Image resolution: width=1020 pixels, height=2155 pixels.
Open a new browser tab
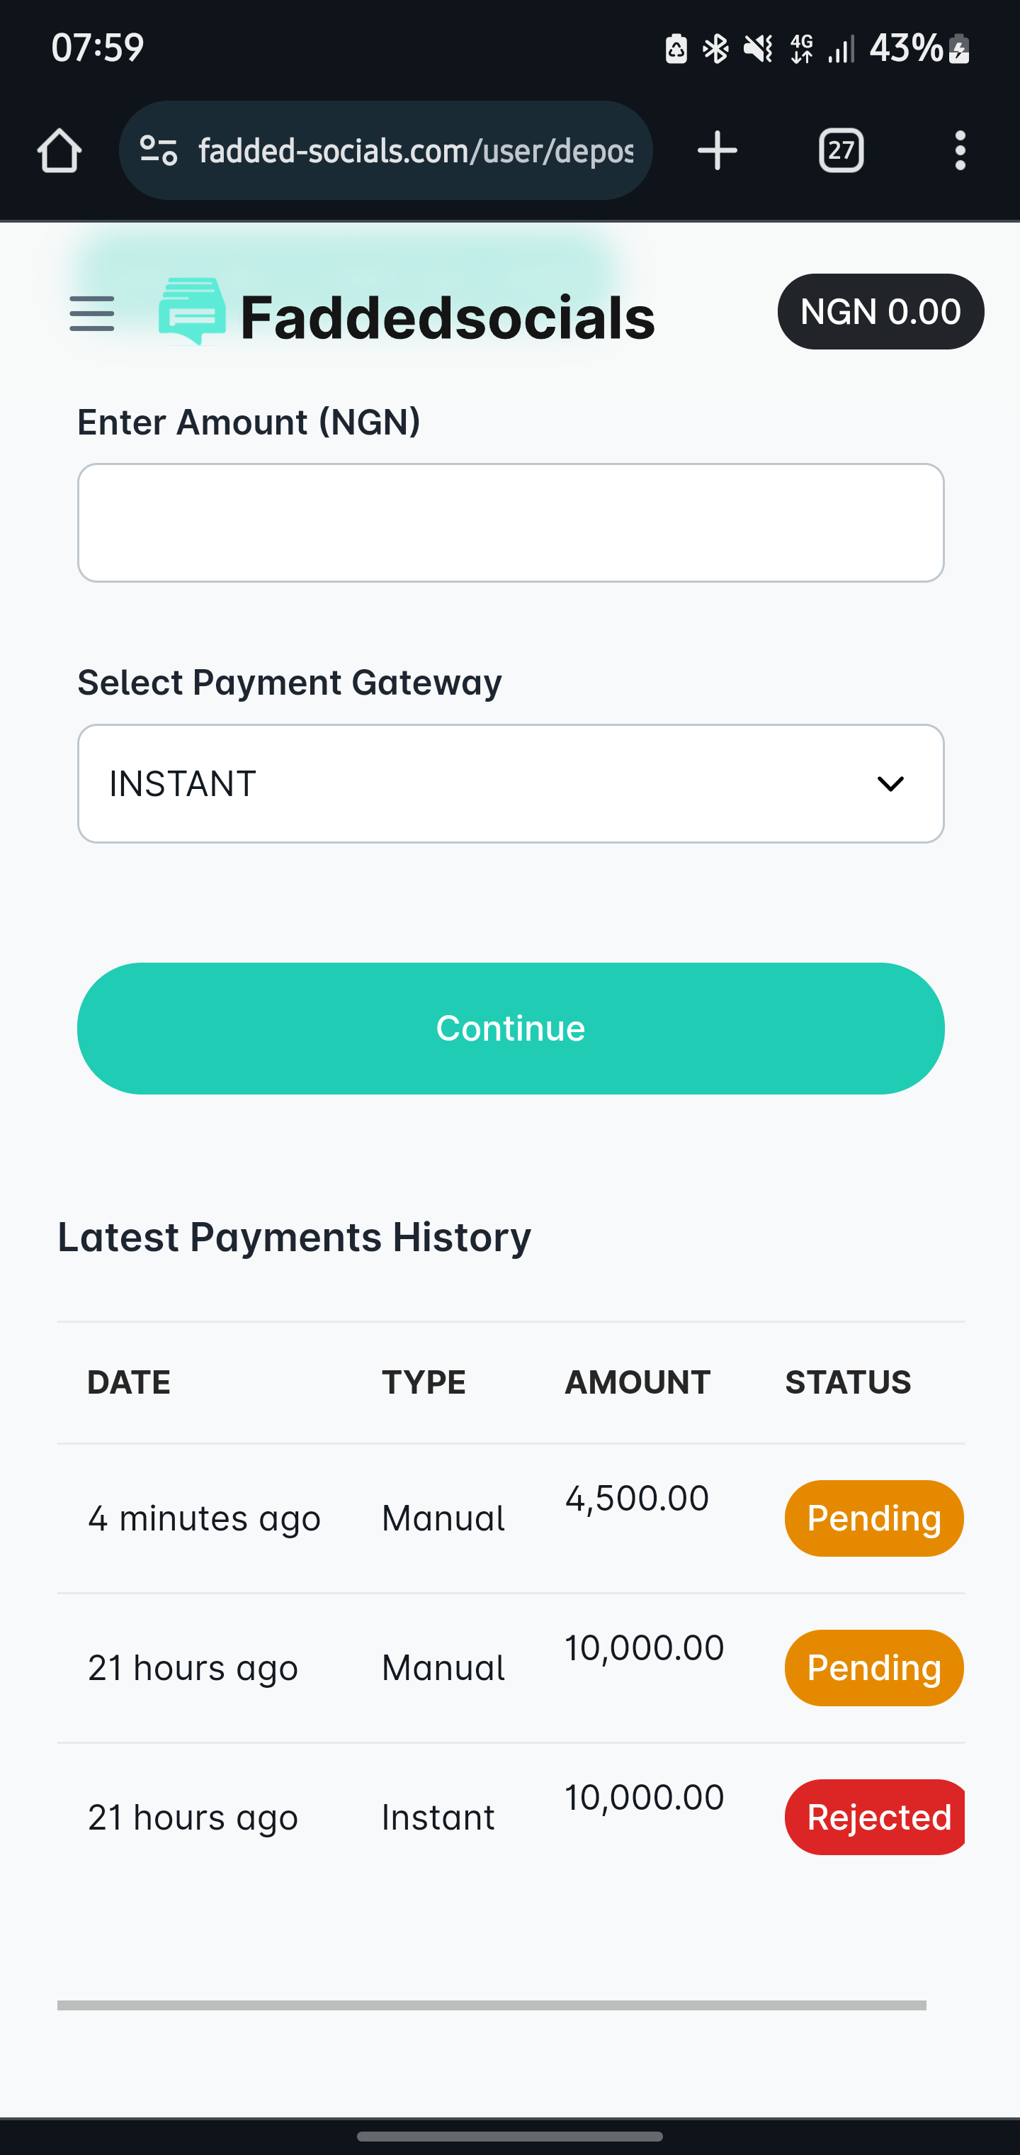click(717, 152)
